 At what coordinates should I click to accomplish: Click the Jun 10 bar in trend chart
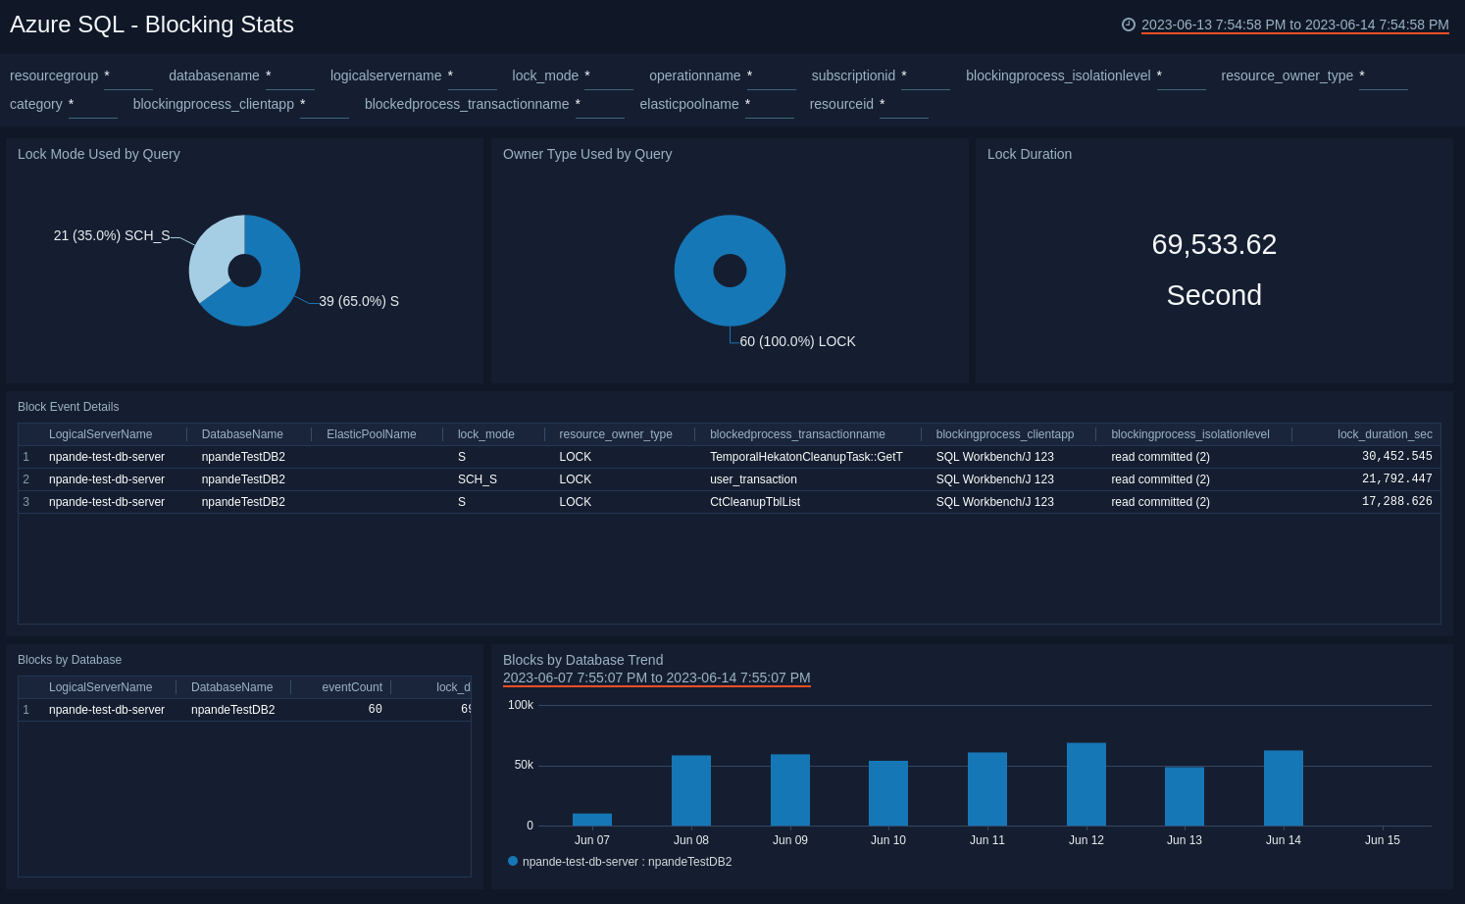coord(888,793)
